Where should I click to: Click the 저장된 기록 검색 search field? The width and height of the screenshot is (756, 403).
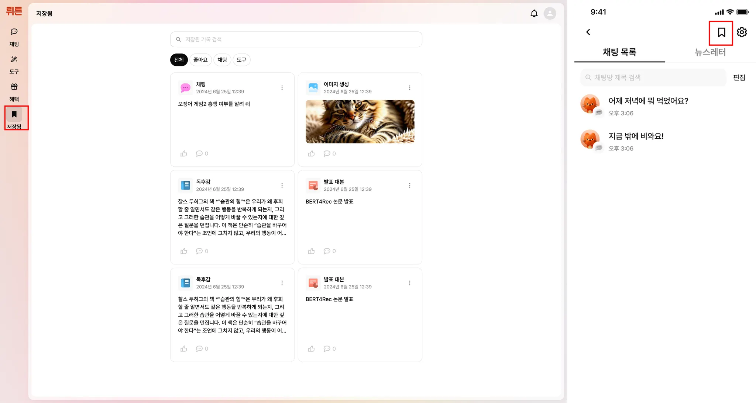[x=296, y=39]
